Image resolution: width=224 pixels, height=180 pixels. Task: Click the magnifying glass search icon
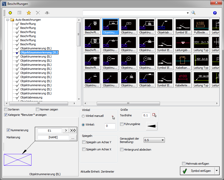pos(194,13)
